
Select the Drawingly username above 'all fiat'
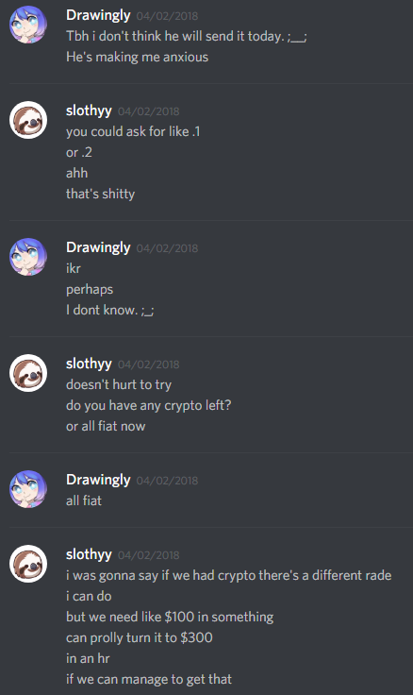[x=98, y=480]
